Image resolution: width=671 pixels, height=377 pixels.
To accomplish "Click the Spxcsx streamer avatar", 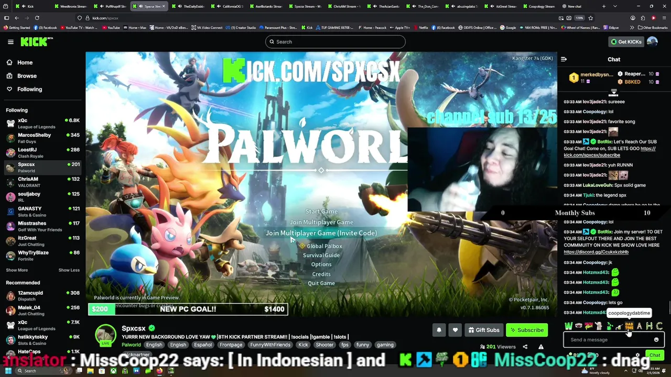I will (105, 335).
